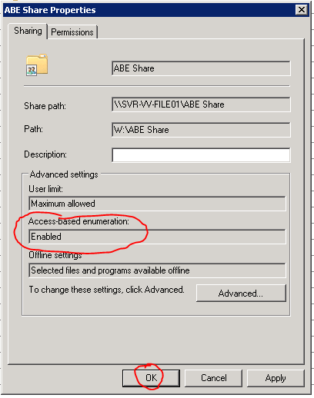Click the 'Description:' label
The image size is (314, 398).
point(45,154)
